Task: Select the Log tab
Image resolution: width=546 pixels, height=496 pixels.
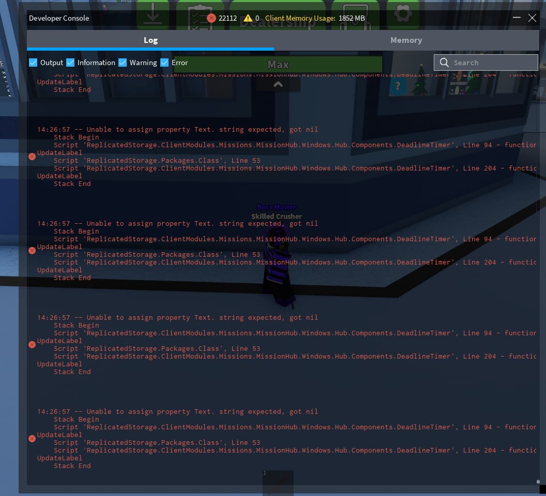Action: (150, 40)
